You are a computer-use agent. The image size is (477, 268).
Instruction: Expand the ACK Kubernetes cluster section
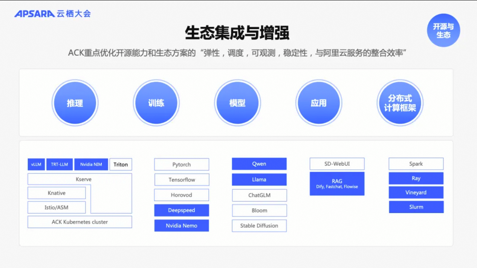[x=79, y=222]
